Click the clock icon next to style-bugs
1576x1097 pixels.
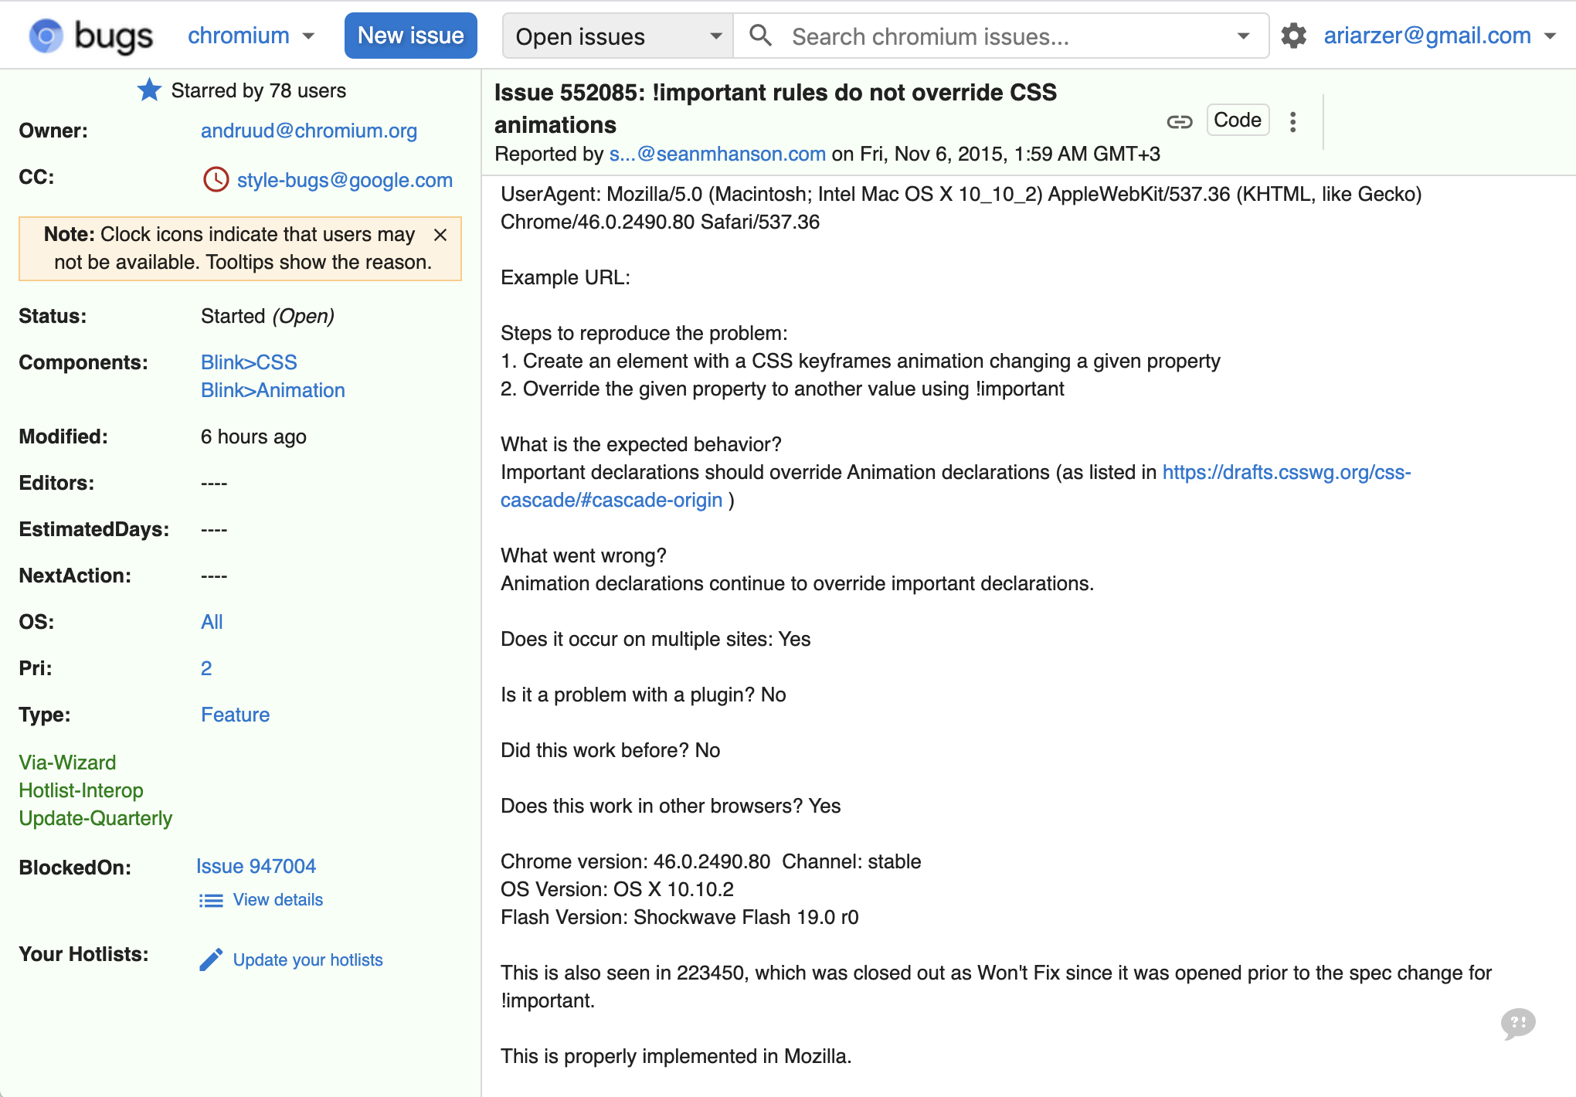pos(216,179)
